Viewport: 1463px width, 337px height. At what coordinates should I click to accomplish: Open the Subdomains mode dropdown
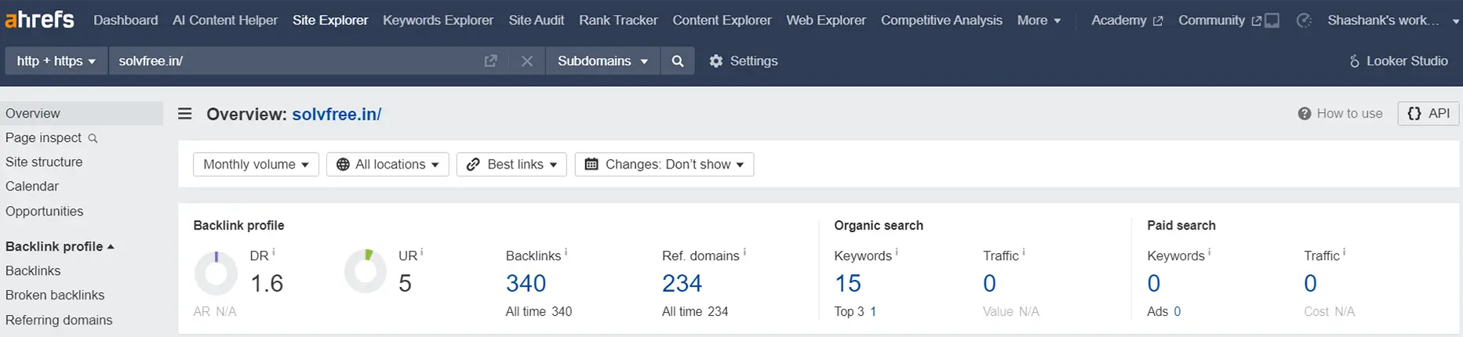point(602,60)
